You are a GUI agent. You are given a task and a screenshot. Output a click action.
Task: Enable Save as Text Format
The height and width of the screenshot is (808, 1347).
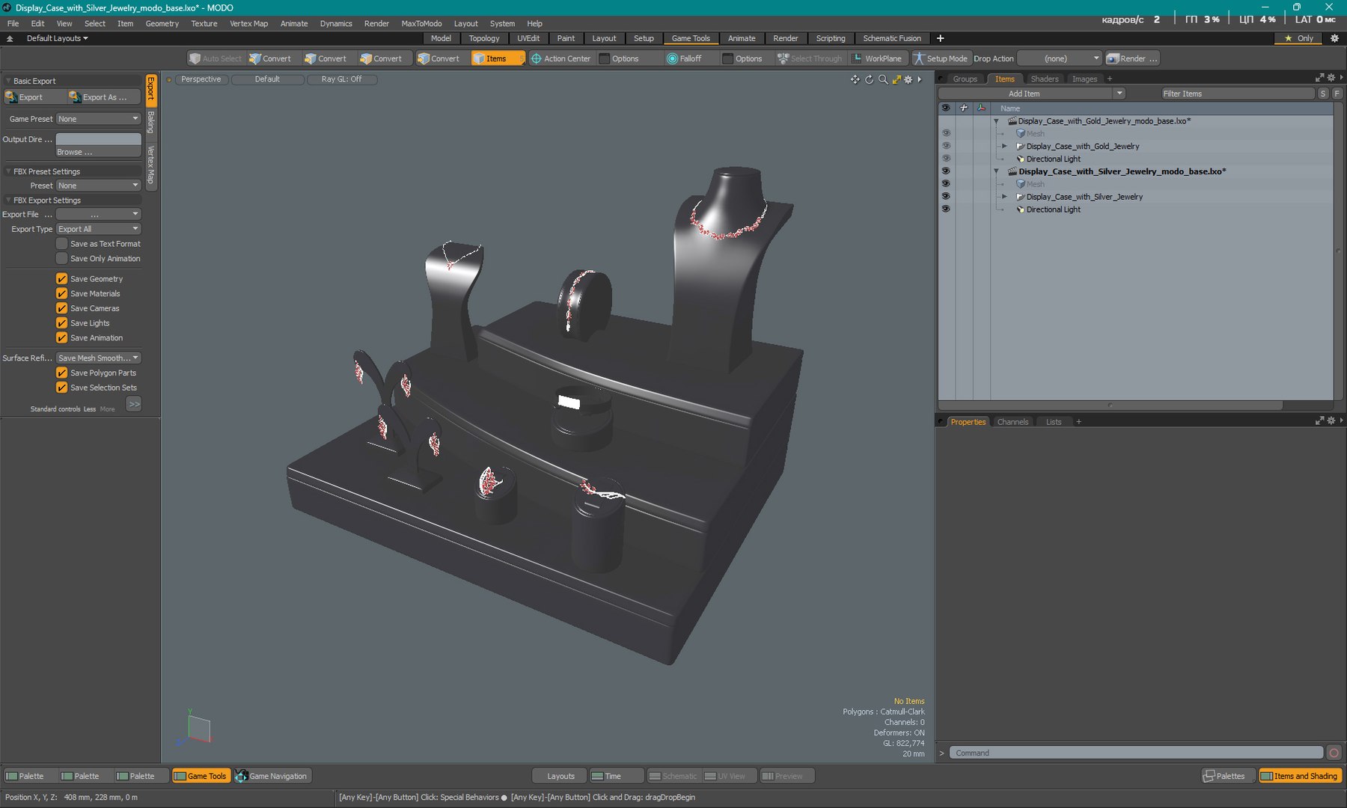click(62, 244)
